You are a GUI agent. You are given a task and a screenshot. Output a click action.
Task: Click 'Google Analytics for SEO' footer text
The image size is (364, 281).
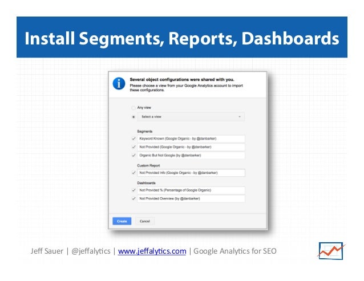[x=235, y=251]
